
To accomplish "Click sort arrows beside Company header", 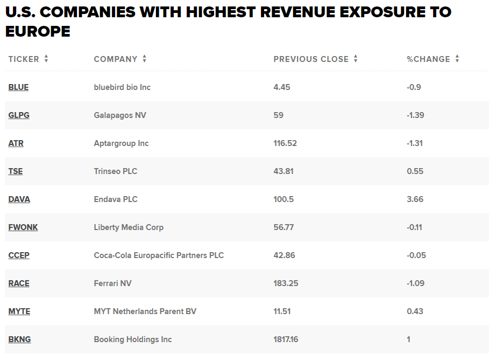I will click(x=145, y=59).
